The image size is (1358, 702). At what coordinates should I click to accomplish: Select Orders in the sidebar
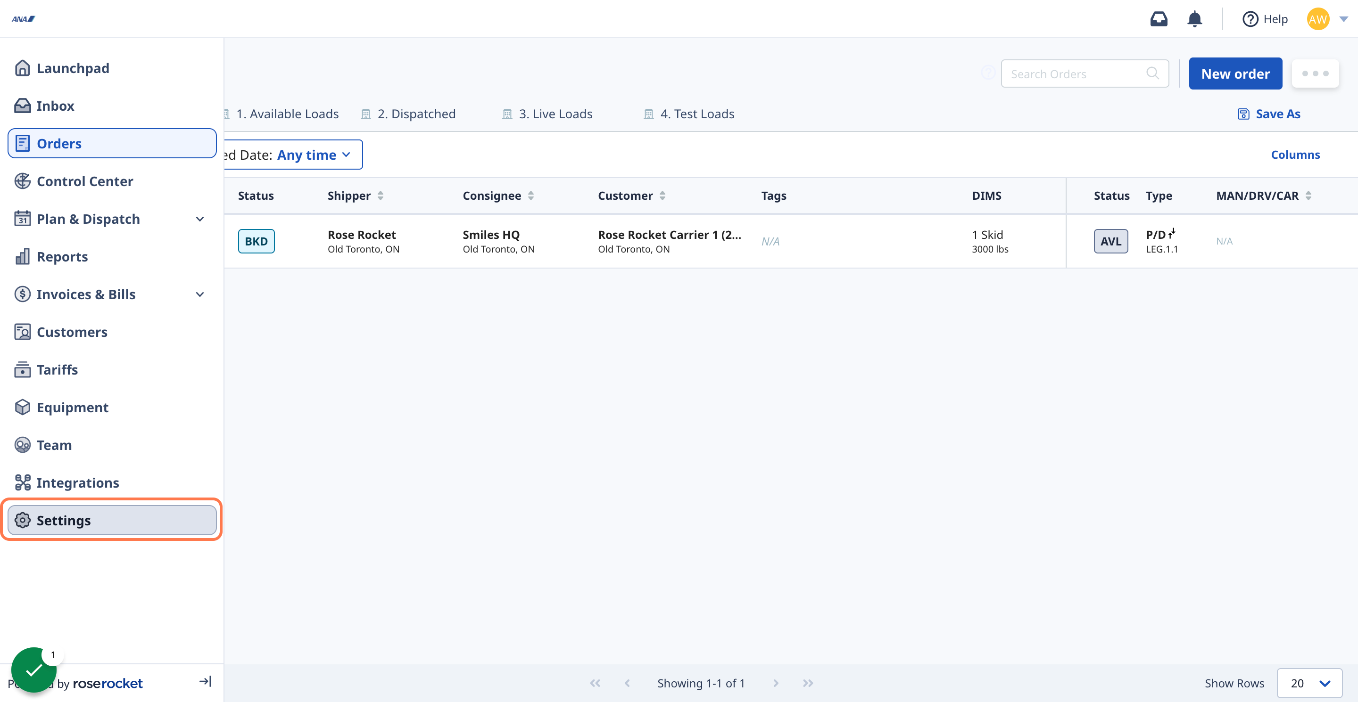pyautogui.click(x=112, y=143)
